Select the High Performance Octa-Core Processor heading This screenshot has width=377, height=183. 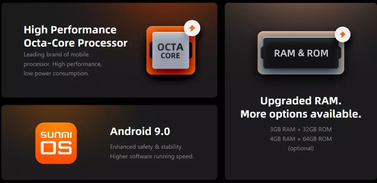(x=75, y=36)
